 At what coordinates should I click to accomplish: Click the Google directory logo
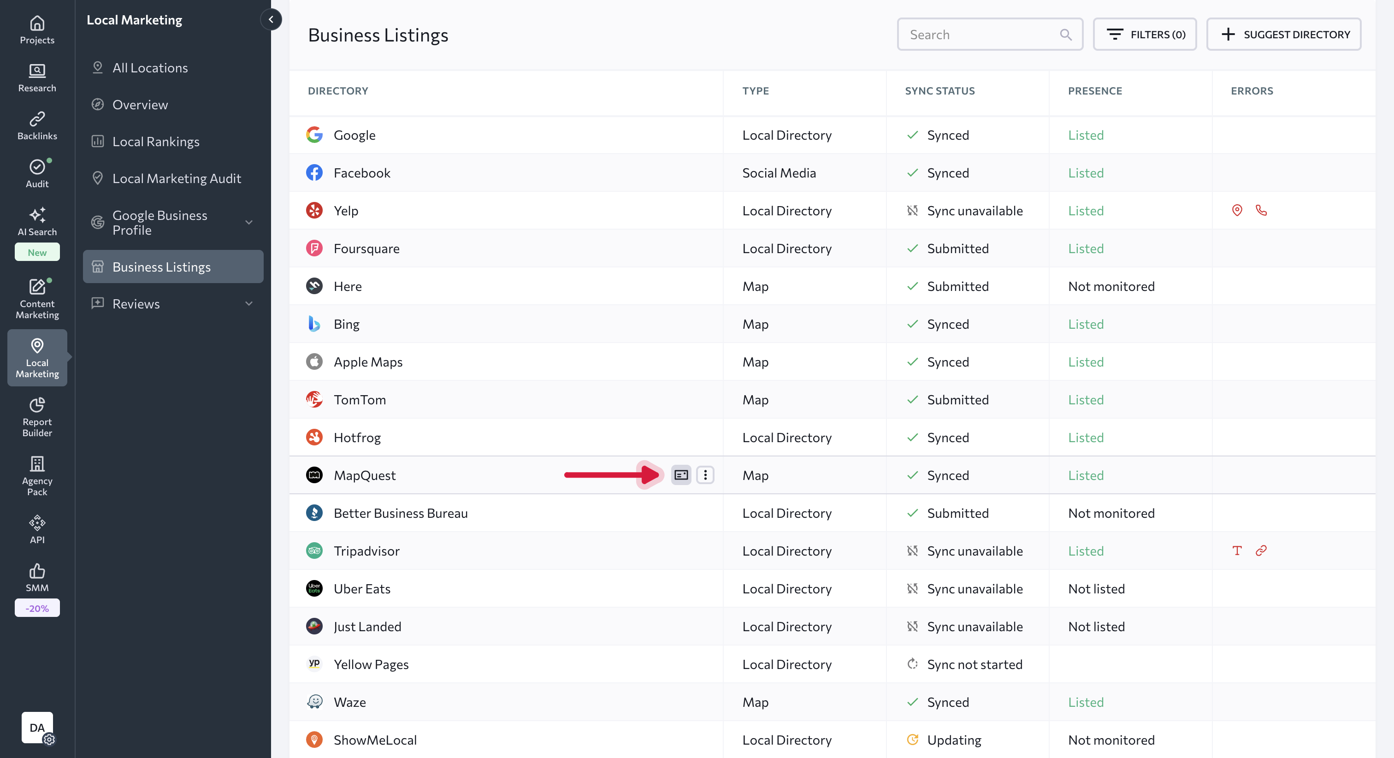pos(314,135)
